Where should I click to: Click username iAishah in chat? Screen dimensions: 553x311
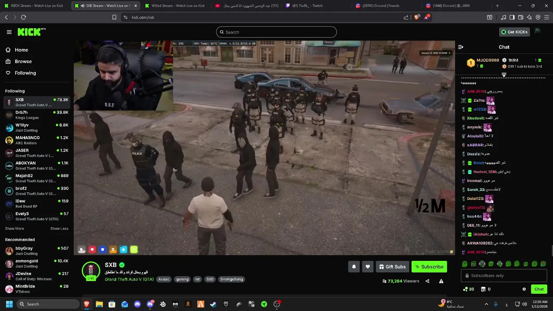click(x=480, y=234)
